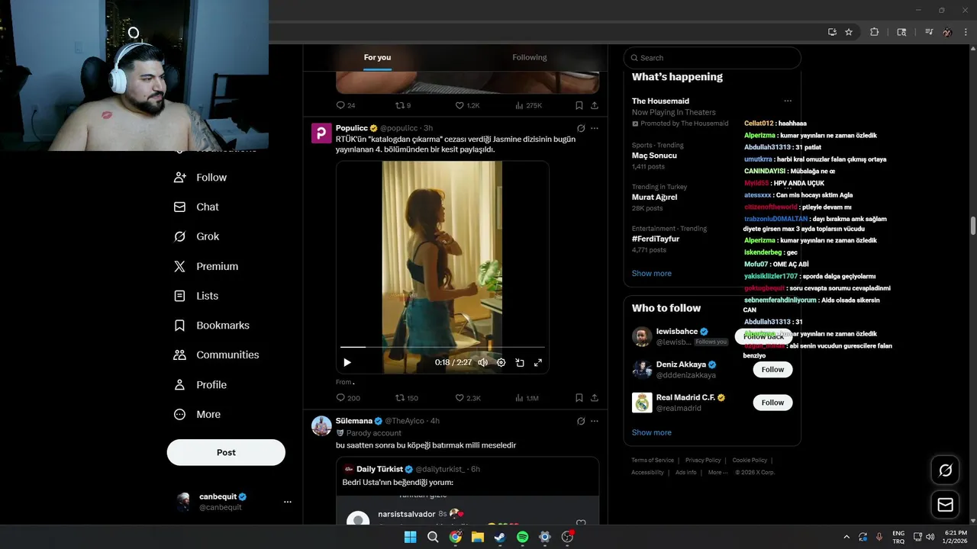Mute the video volume

pyautogui.click(x=482, y=363)
